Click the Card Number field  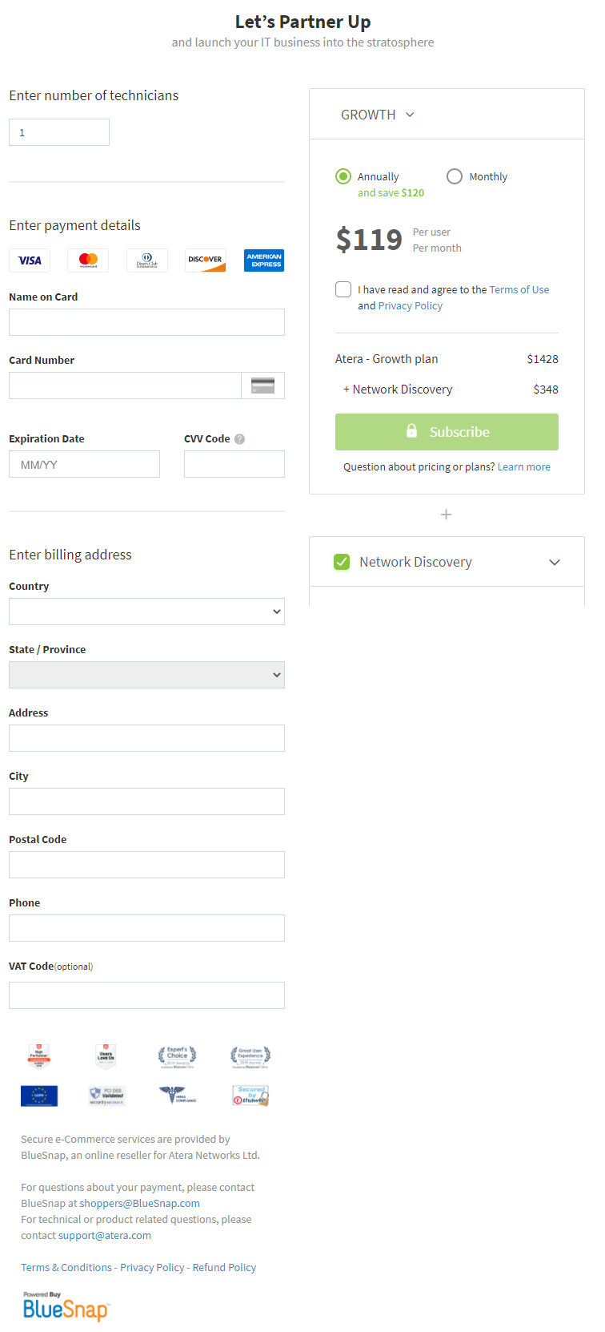[x=125, y=385]
